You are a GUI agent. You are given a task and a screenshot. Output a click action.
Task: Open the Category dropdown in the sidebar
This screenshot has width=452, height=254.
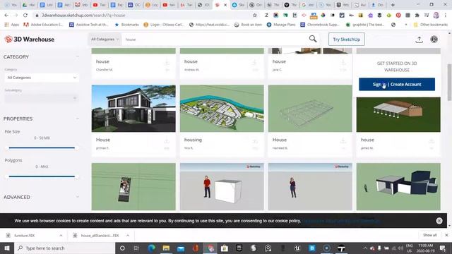pyautogui.click(x=42, y=78)
